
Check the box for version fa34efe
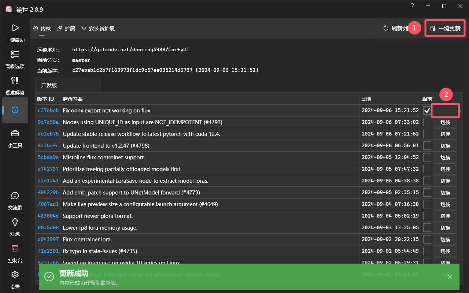tap(427, 145)
